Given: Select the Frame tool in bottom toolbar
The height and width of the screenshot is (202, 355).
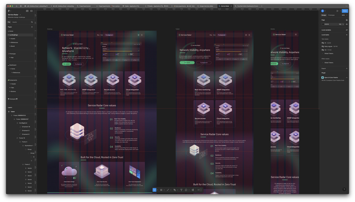Looking at the screenshot, I should tap(161, 190).
